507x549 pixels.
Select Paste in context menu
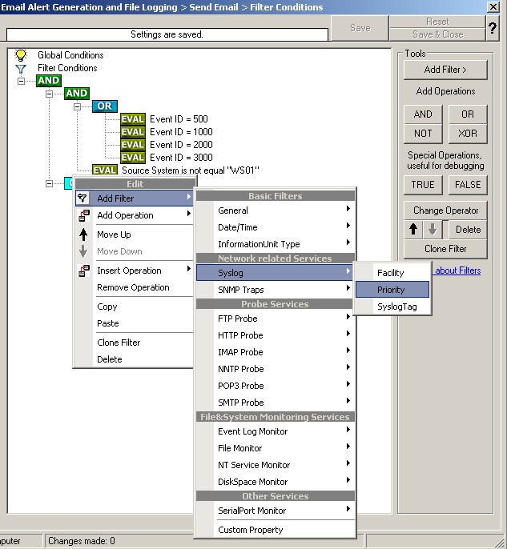[x=135, y=323]
